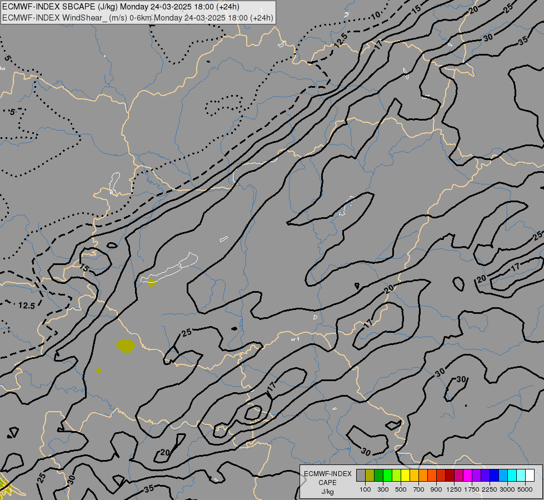The width and height of the screenshot is (544, 500).
Task: Select the pale cyan swatch left of 5000 tick
Action: [x=521, y=475]
